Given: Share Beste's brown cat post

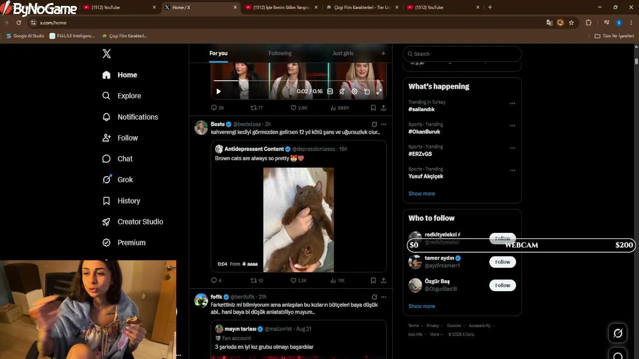Looking at the screenshot, I should coord(383,280).
